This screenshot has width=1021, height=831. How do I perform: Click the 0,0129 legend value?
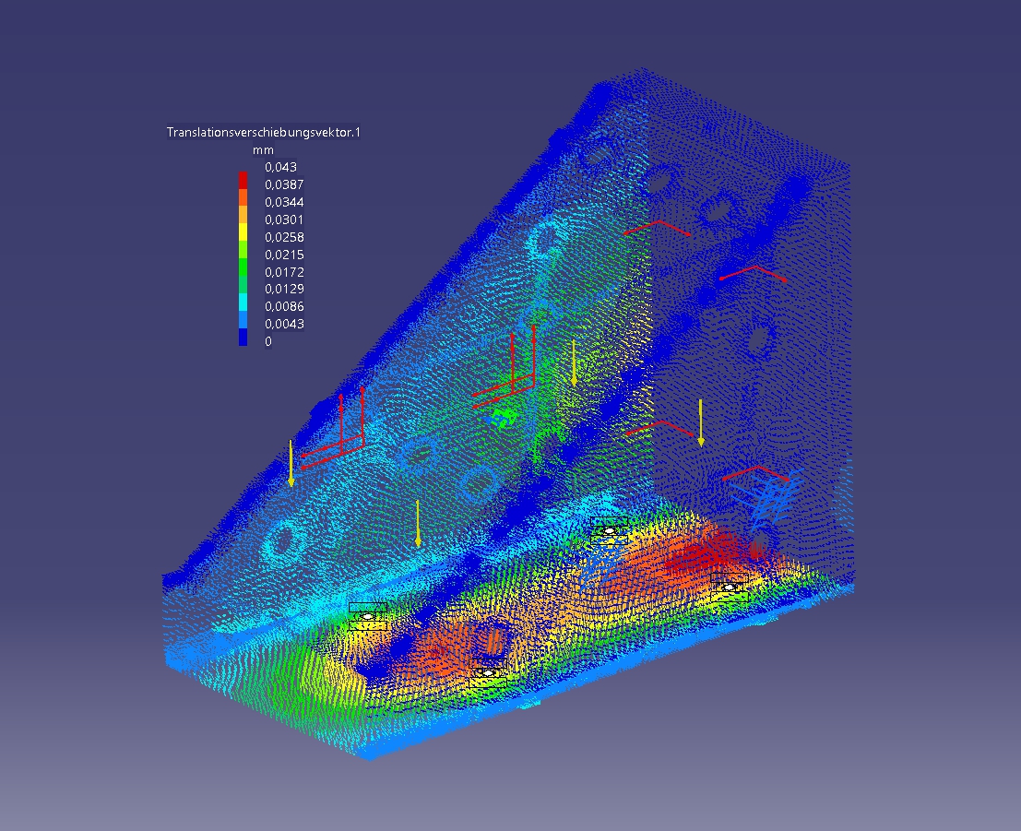(x=284, y=289)
